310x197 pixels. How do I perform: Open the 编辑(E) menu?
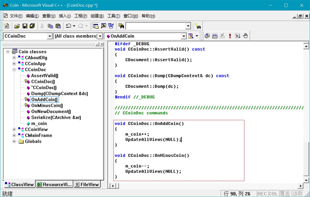[32, 16]
